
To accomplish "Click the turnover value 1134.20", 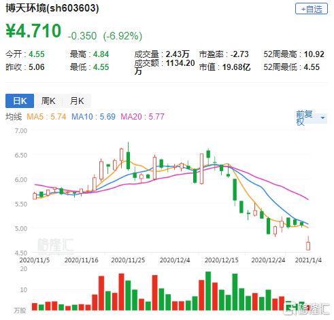I will (180, 63).
